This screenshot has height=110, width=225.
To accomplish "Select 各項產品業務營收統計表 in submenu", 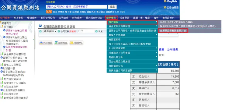I will [x=173, y=31].
